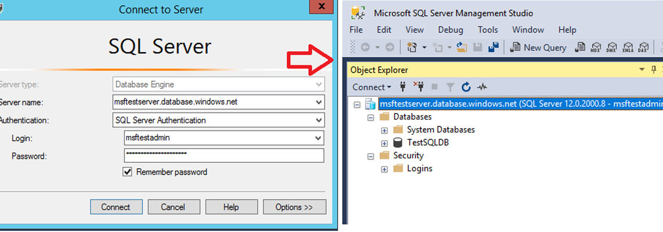Click into the Password field
The image size is (663, 232).
pyautogui.click(x=224, y=155)
